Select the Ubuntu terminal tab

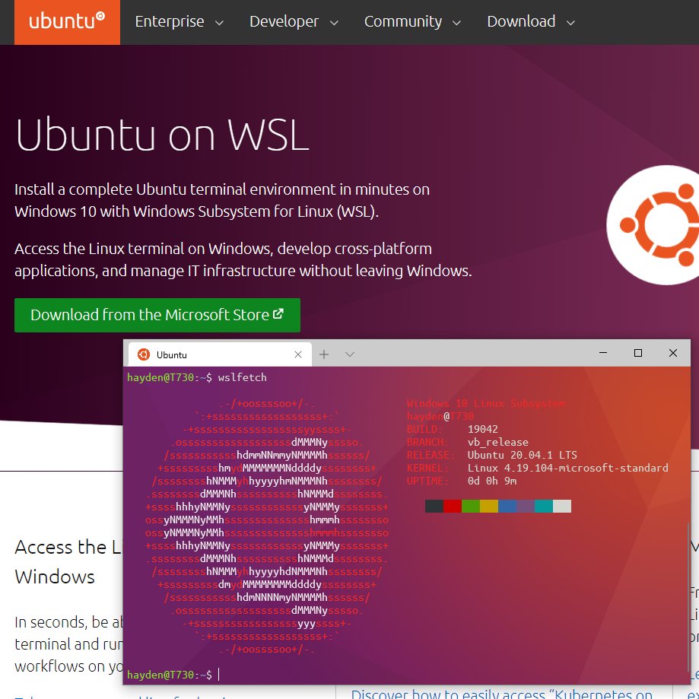pos(220,354)
